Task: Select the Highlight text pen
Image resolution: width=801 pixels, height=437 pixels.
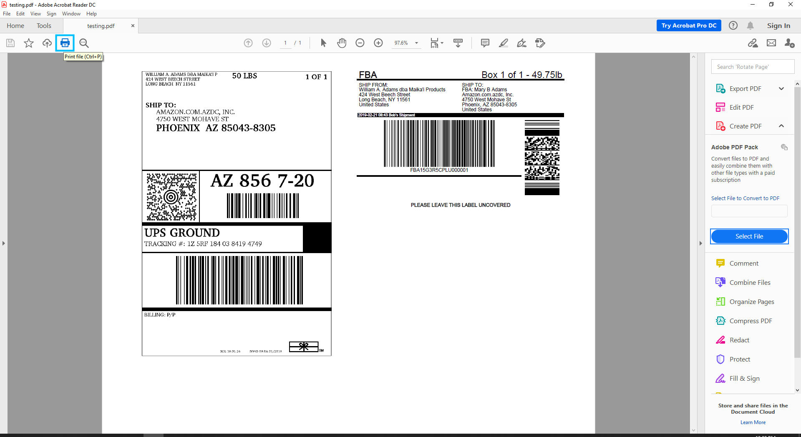Action: click(x=504, y=43)
